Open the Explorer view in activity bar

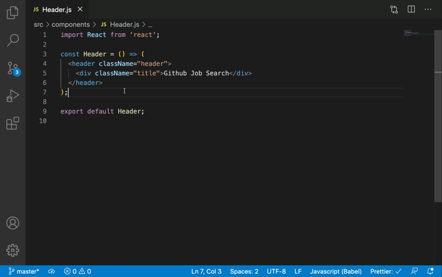(13, 13)
